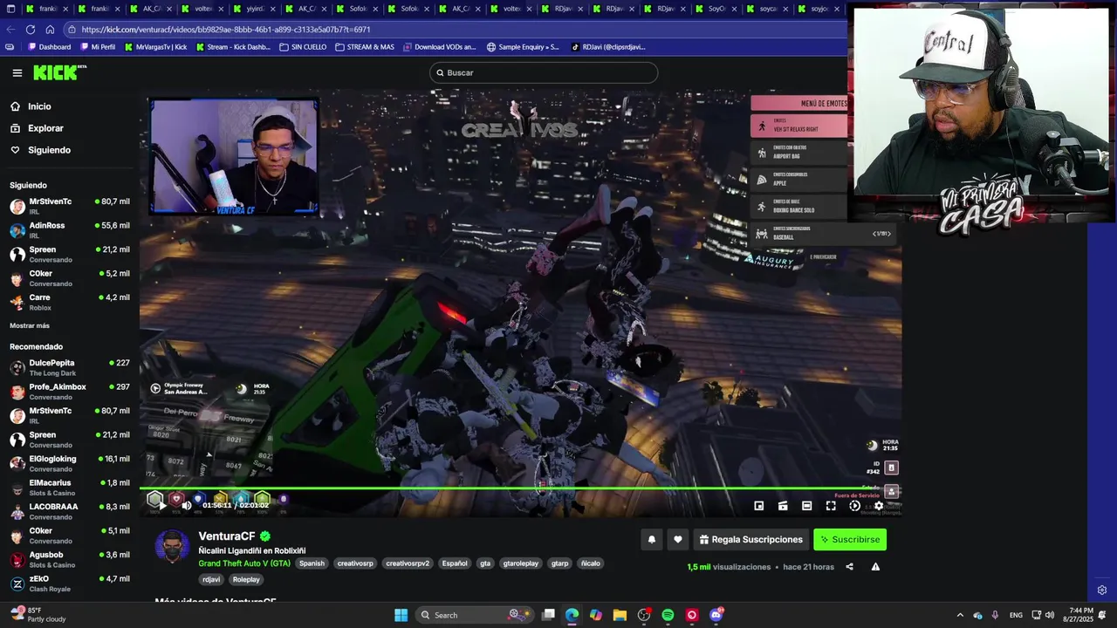Open Profe_Akimbox recommended channel
This screenshot has height=628, width=1117.
tap(70, 392)
